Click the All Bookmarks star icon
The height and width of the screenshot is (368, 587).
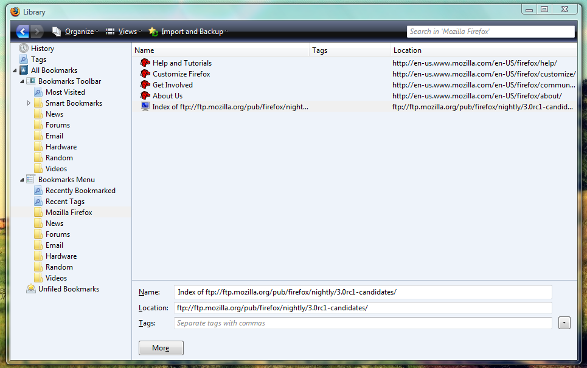(24, 70)
